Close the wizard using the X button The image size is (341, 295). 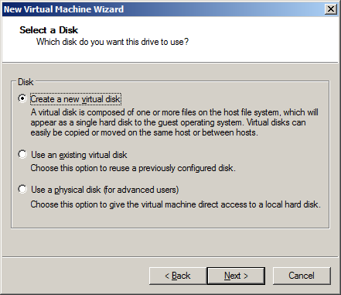[x=331, y=9]
